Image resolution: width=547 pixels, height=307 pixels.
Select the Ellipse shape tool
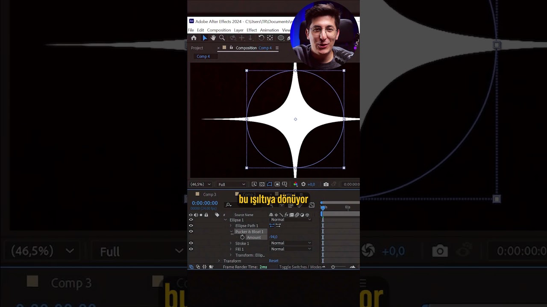pyautogui.click(x=281, y=38)
